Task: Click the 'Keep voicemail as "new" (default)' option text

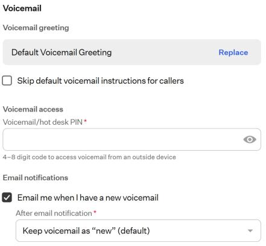Action: pyautogui.click(x=86, y=231)
